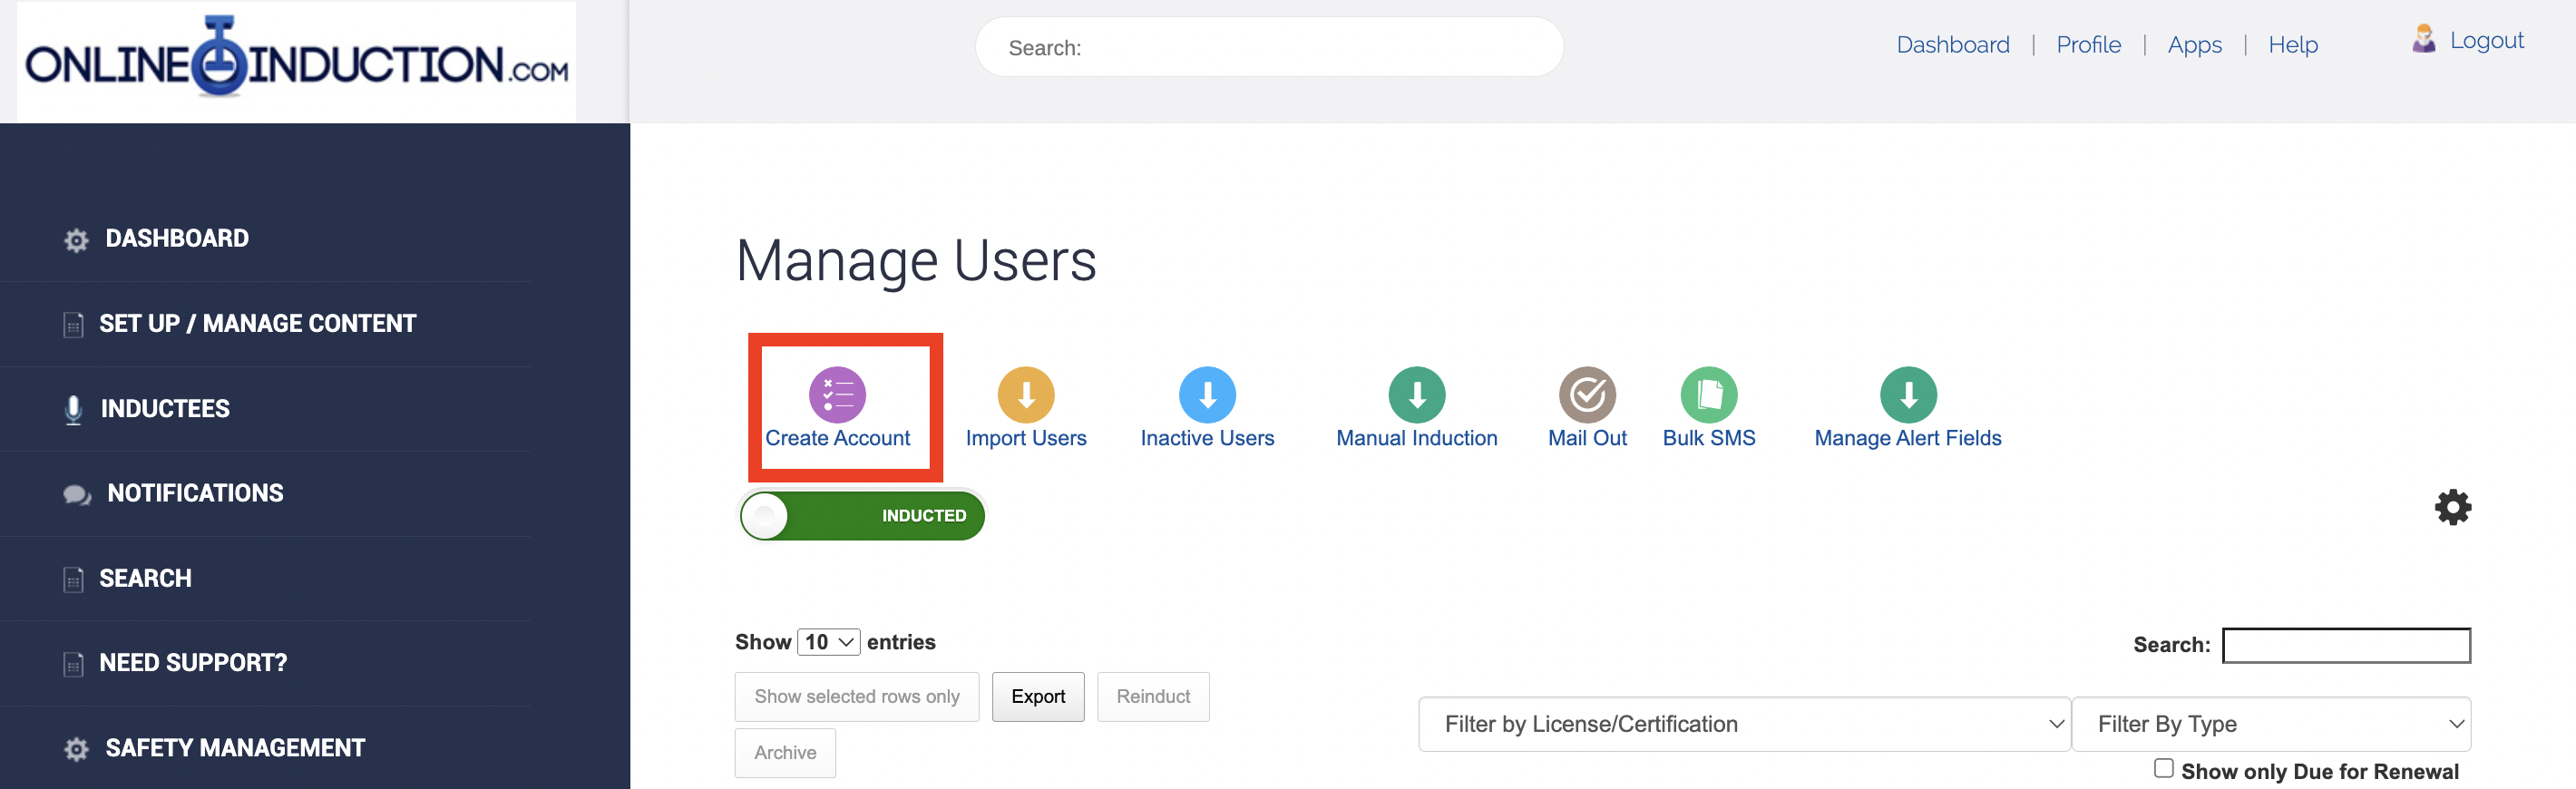The width and height of the screenshot is (2576, 789).
Task: Open Filter by License/Certification dropdown
Action: (x=1743, y=723)
